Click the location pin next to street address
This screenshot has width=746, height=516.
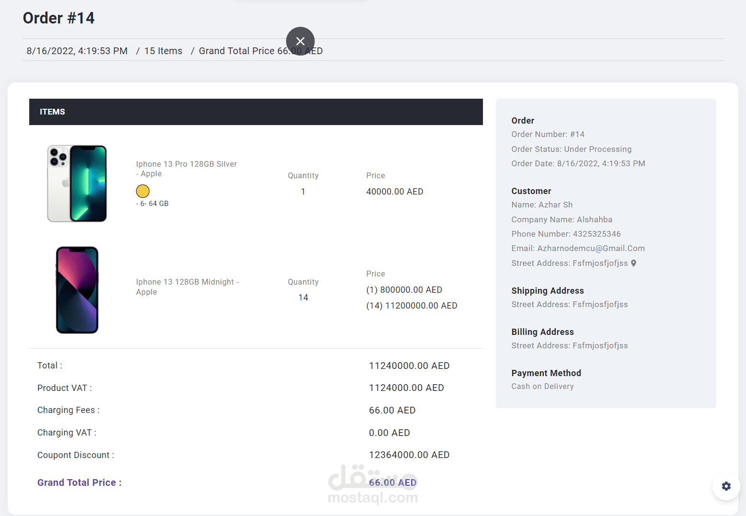tap(633, 263)
